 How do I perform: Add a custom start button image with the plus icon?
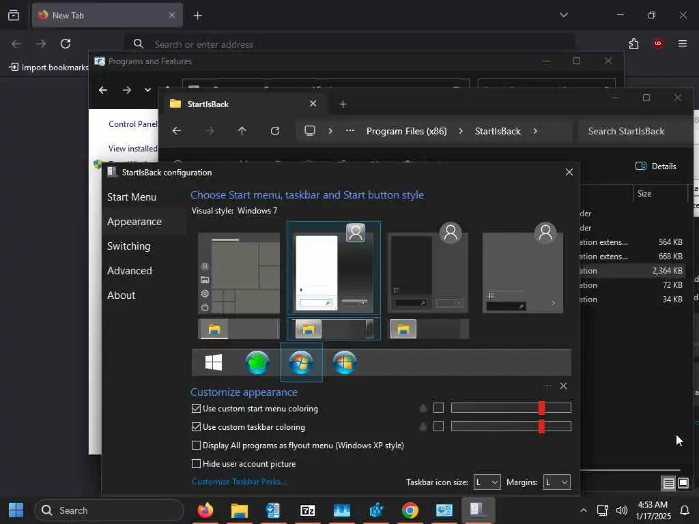[x=547, y=386]
